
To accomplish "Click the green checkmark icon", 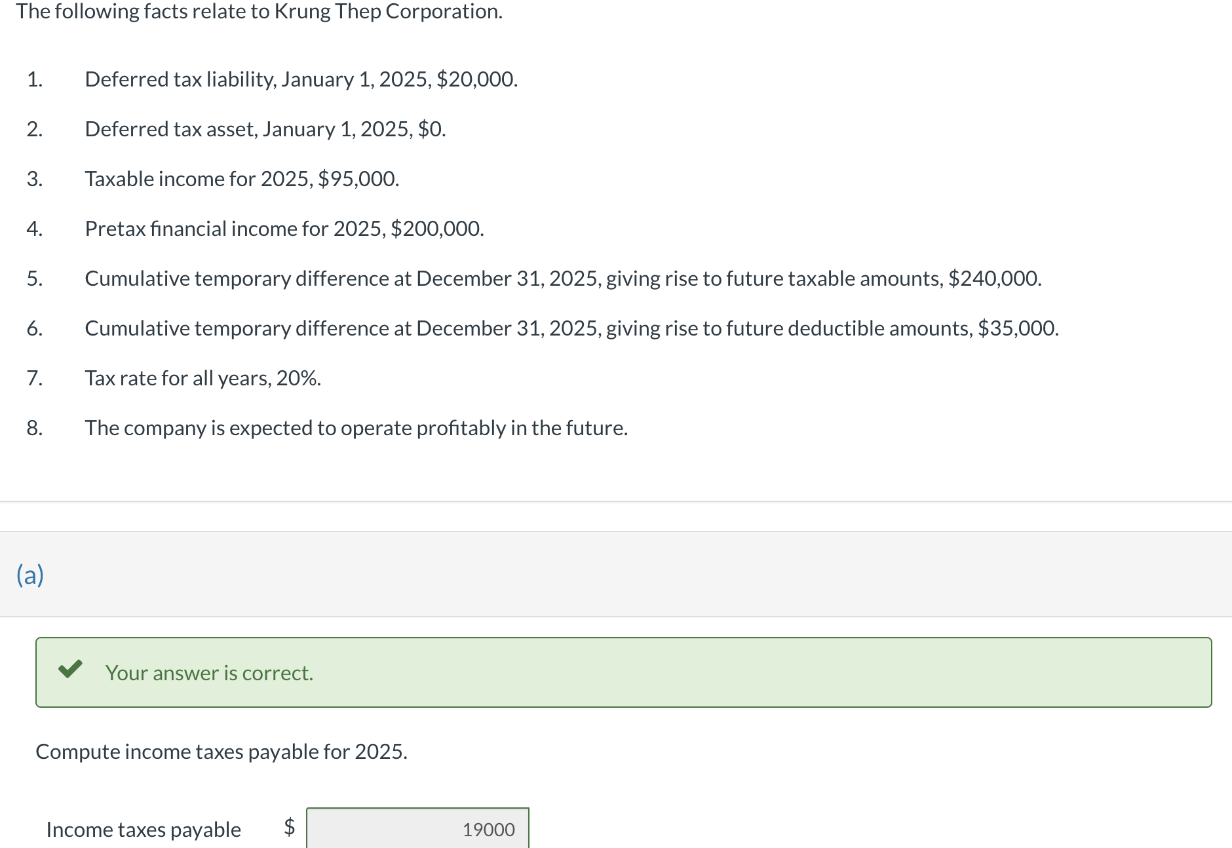I will [70, 669].
